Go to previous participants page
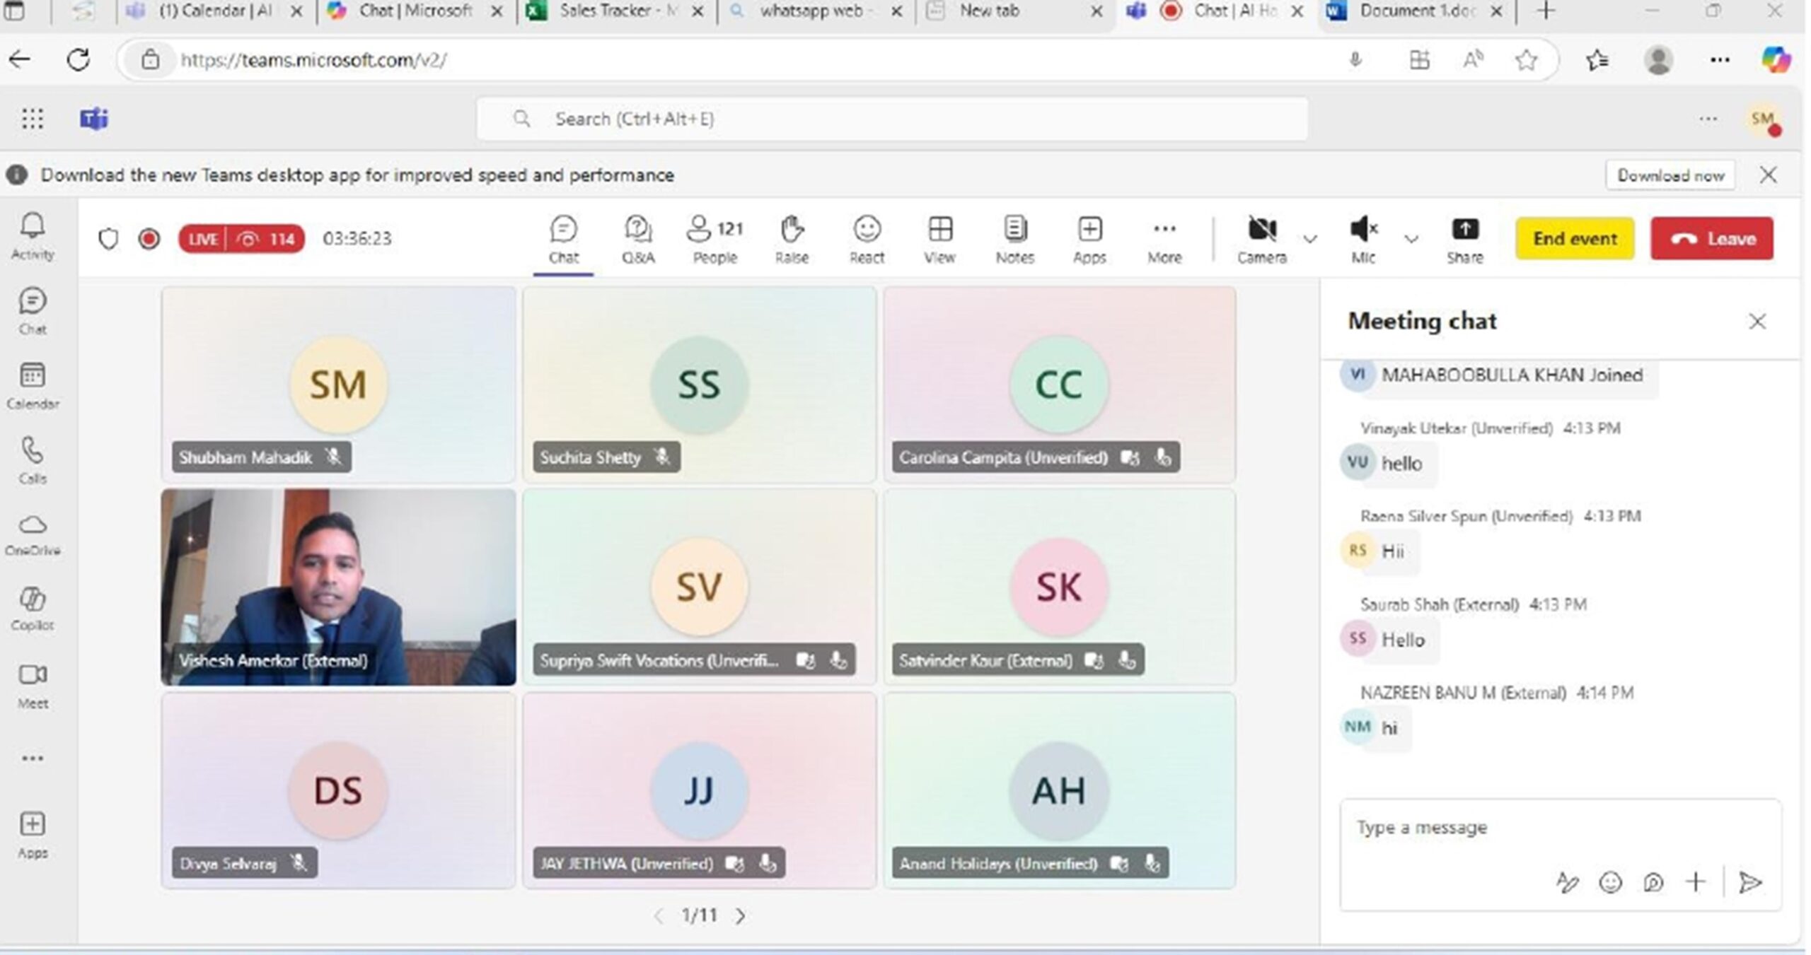The width and height of the screenshot is (1811, 955). click(x=659, y=916)
